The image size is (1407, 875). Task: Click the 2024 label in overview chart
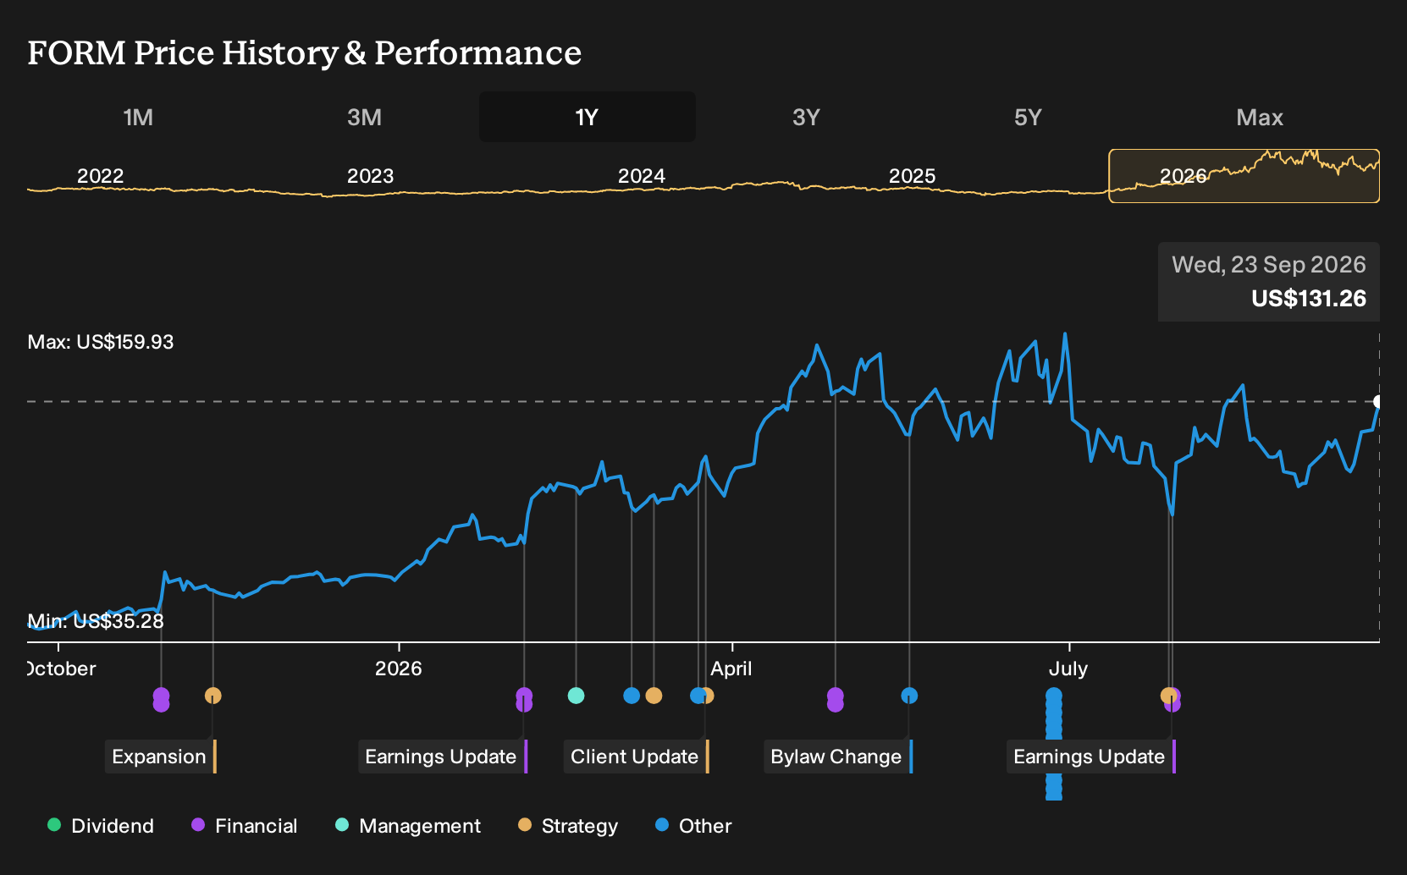click(x=641, y=176)
